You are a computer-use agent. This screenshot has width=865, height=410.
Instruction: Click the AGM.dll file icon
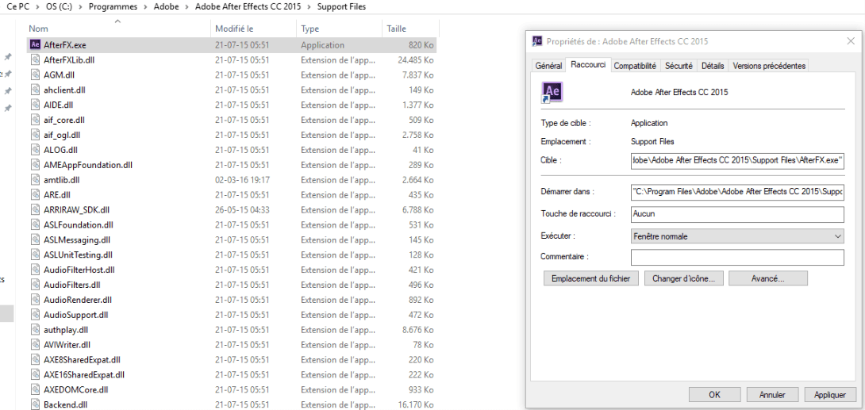pyautogui.click(x=35, y=75)
